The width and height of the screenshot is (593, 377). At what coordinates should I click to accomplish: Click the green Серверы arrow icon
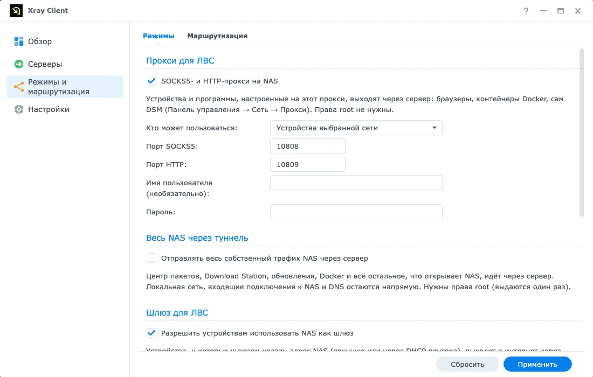pyautogui.click(x=18, y=64)
